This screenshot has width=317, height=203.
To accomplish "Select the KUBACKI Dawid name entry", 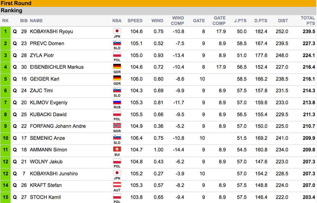I will 48,114.
